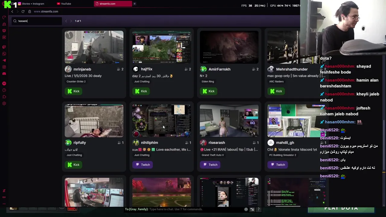
Task: Click the '1 of 1' match counter
Action: click(x=78, y=21)
